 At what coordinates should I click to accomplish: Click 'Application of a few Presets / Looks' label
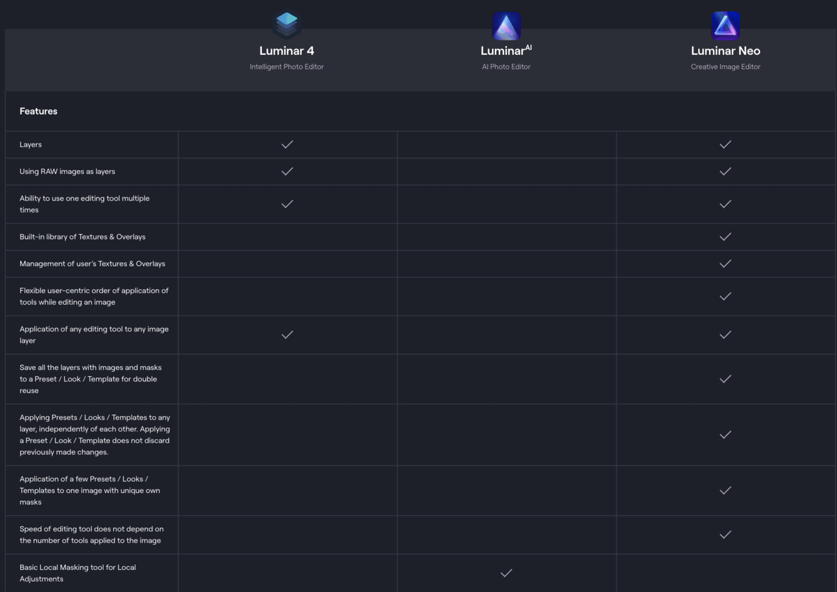[x=90, y=490]
